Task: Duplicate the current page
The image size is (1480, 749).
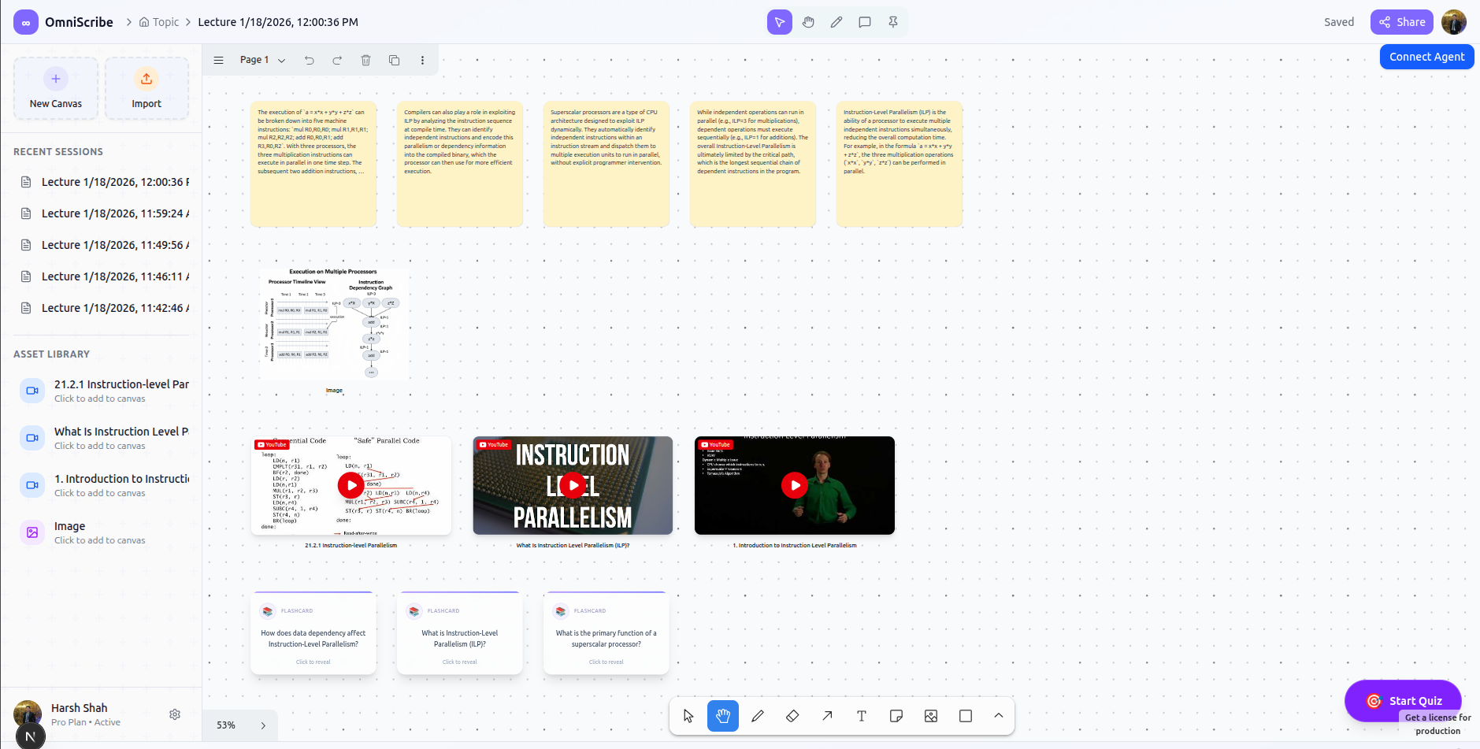Action: (395, 60)
